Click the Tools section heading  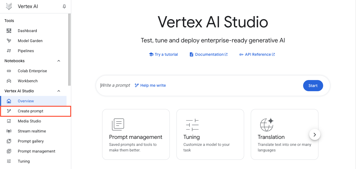[x=9, y=21]
